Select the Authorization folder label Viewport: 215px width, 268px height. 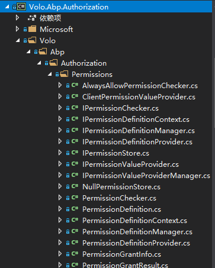[84, 63]
